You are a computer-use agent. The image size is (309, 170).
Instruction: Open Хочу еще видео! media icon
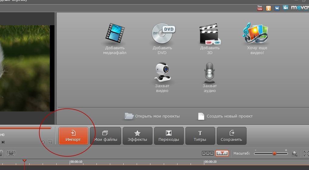(255, 33)
